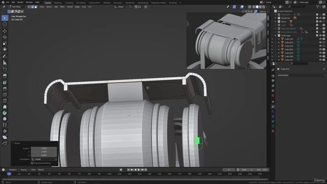Screen dimensions: 327x184
Task: Click the Scale X value field
Action: coord(44,148)
